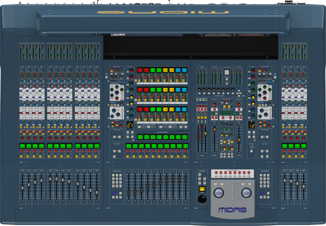Click the left trackball on the MIDAS panel
This screenshot has height=226, width=326.
click(219, 193)
